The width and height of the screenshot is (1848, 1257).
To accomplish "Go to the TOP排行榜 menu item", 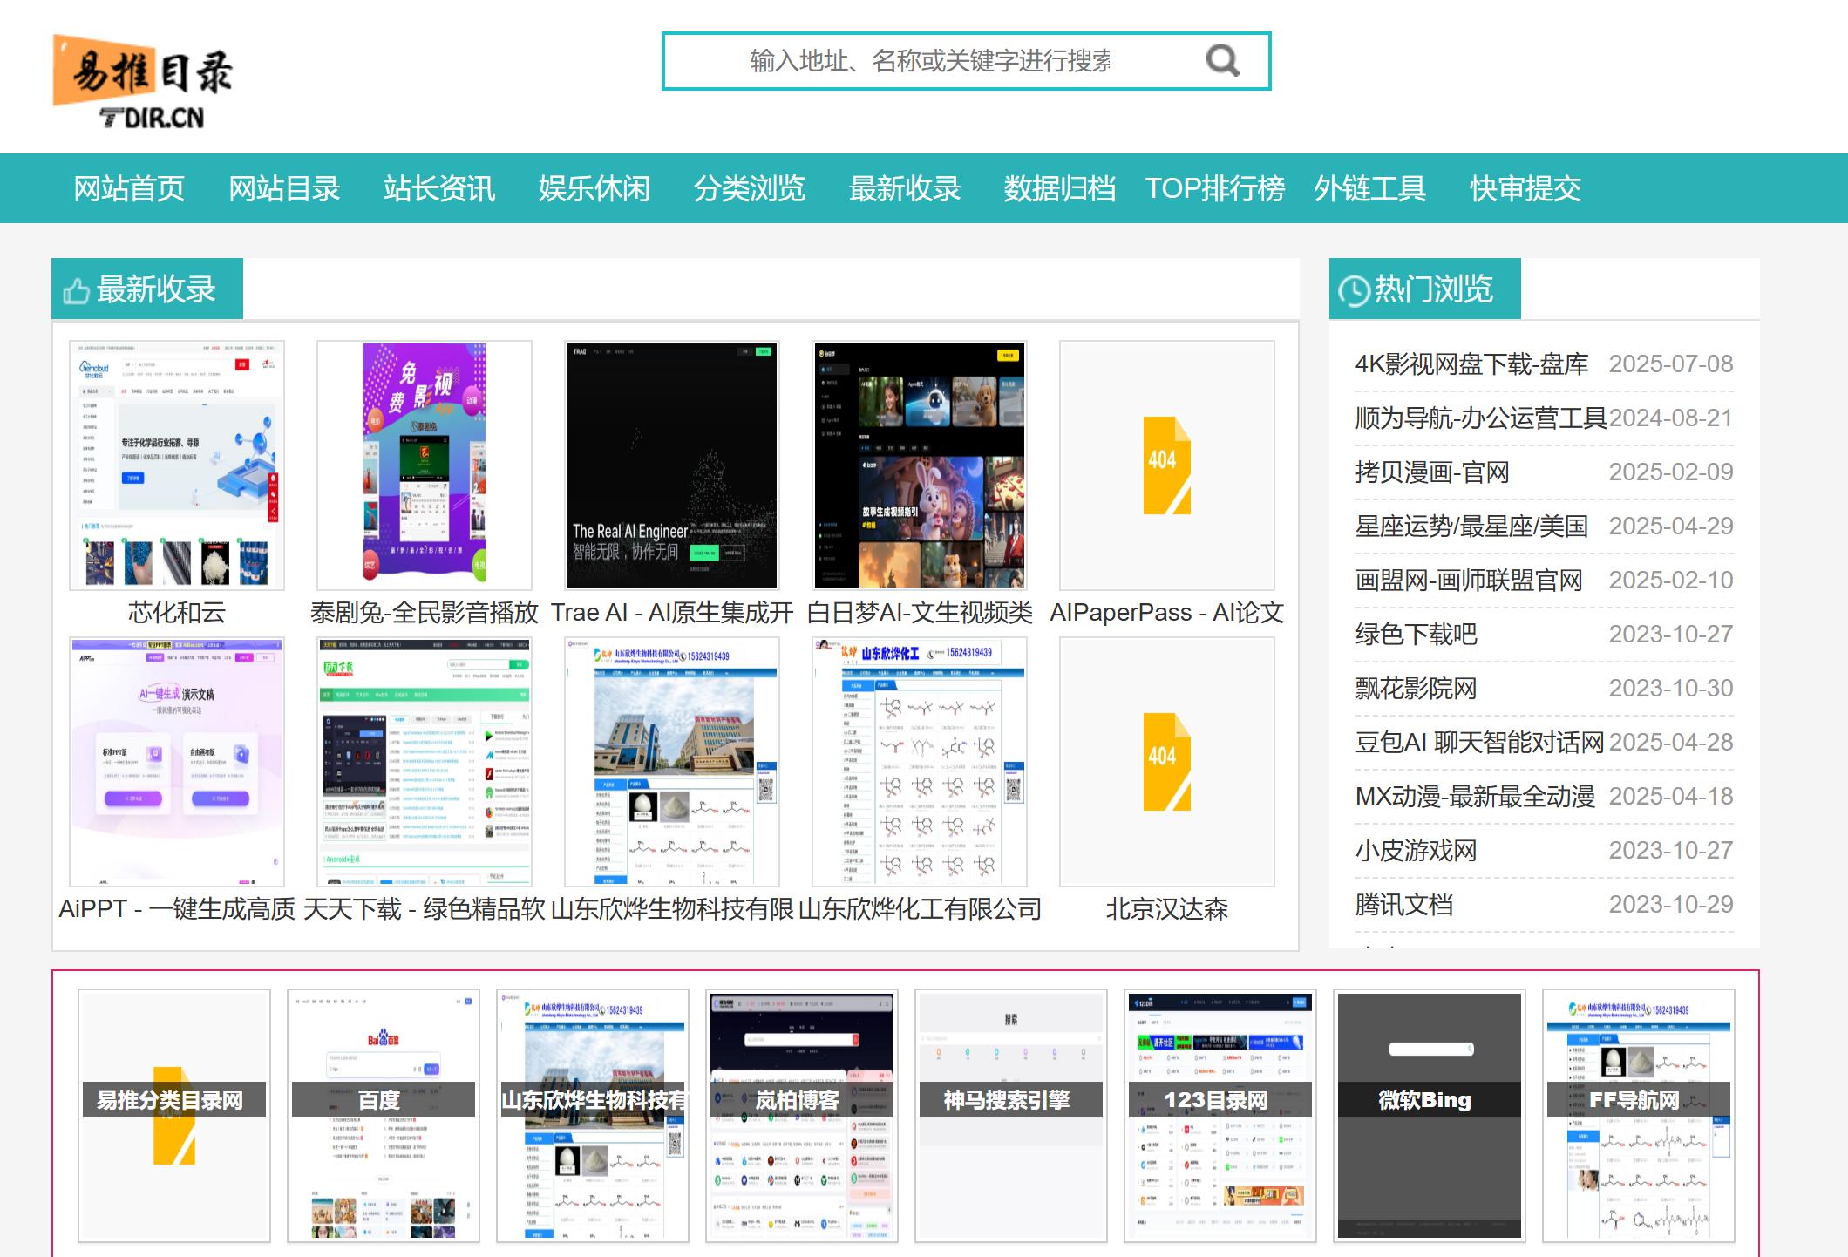I will [x=1214, y=188].
